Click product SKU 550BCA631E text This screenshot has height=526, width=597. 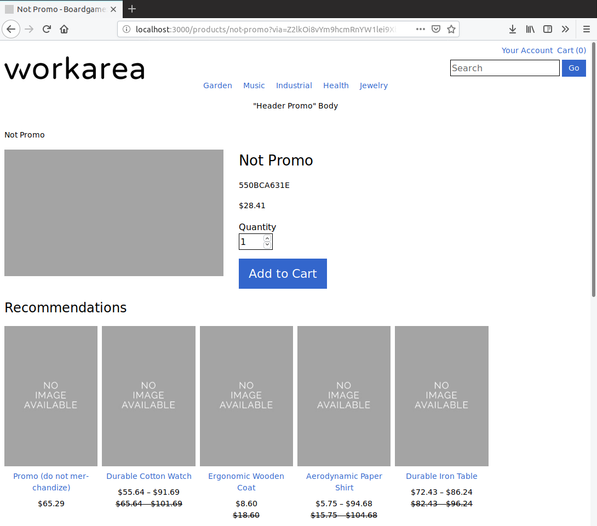(264, 186)
